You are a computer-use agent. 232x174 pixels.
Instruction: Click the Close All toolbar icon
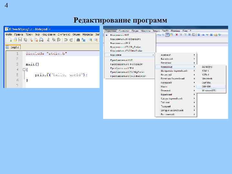pos(36,40)
